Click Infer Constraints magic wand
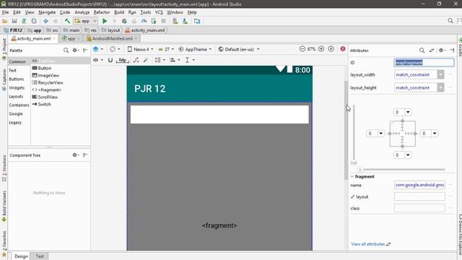462x260 pixels. (146, 60)
